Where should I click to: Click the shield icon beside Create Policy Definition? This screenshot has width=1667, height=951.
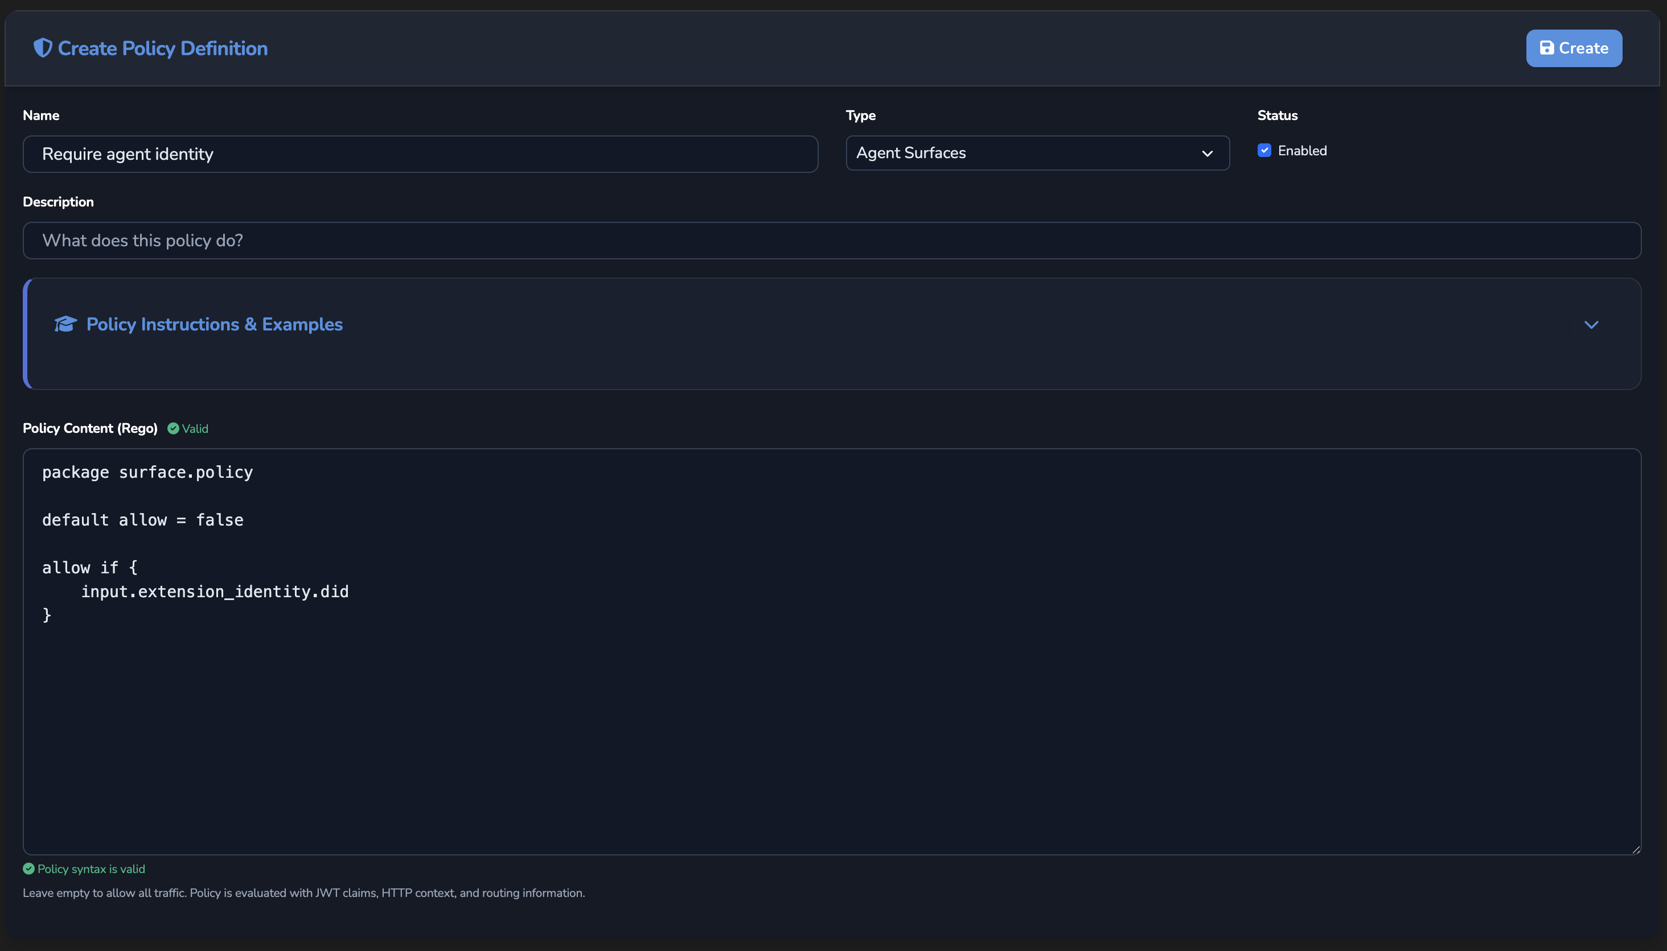43,48
